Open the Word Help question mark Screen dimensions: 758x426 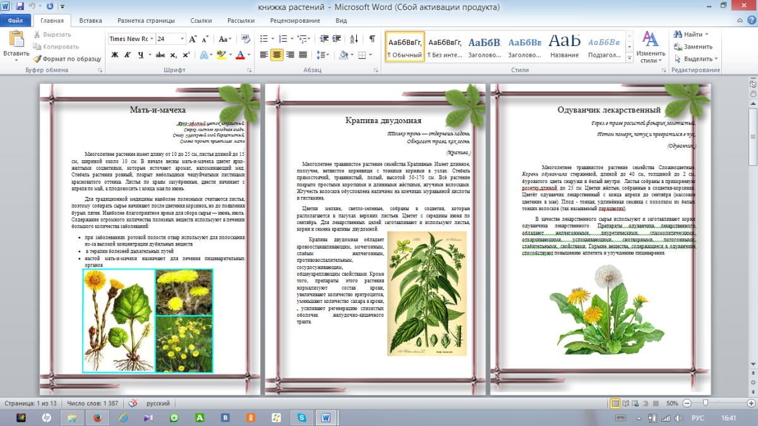click(750, 21)
